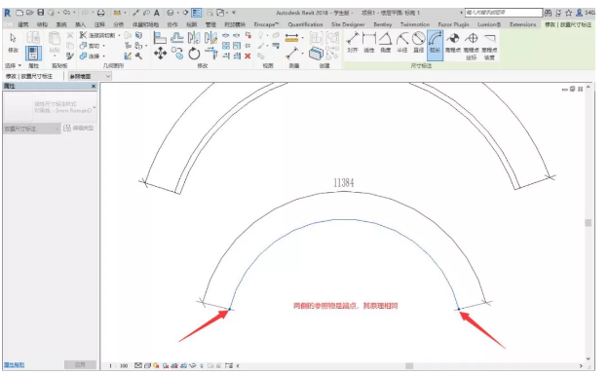Image resolution: width=609 pixels, height=375 pixels.
Task: Toggle thin lines icon in quick access toolbar
Action: point(197,13)
